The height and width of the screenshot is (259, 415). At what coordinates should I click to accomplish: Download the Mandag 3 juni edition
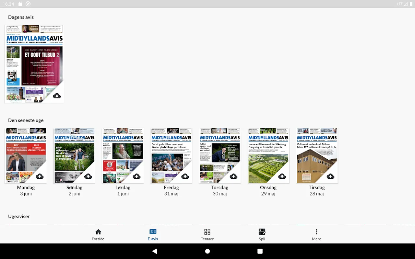coord(40,176)
